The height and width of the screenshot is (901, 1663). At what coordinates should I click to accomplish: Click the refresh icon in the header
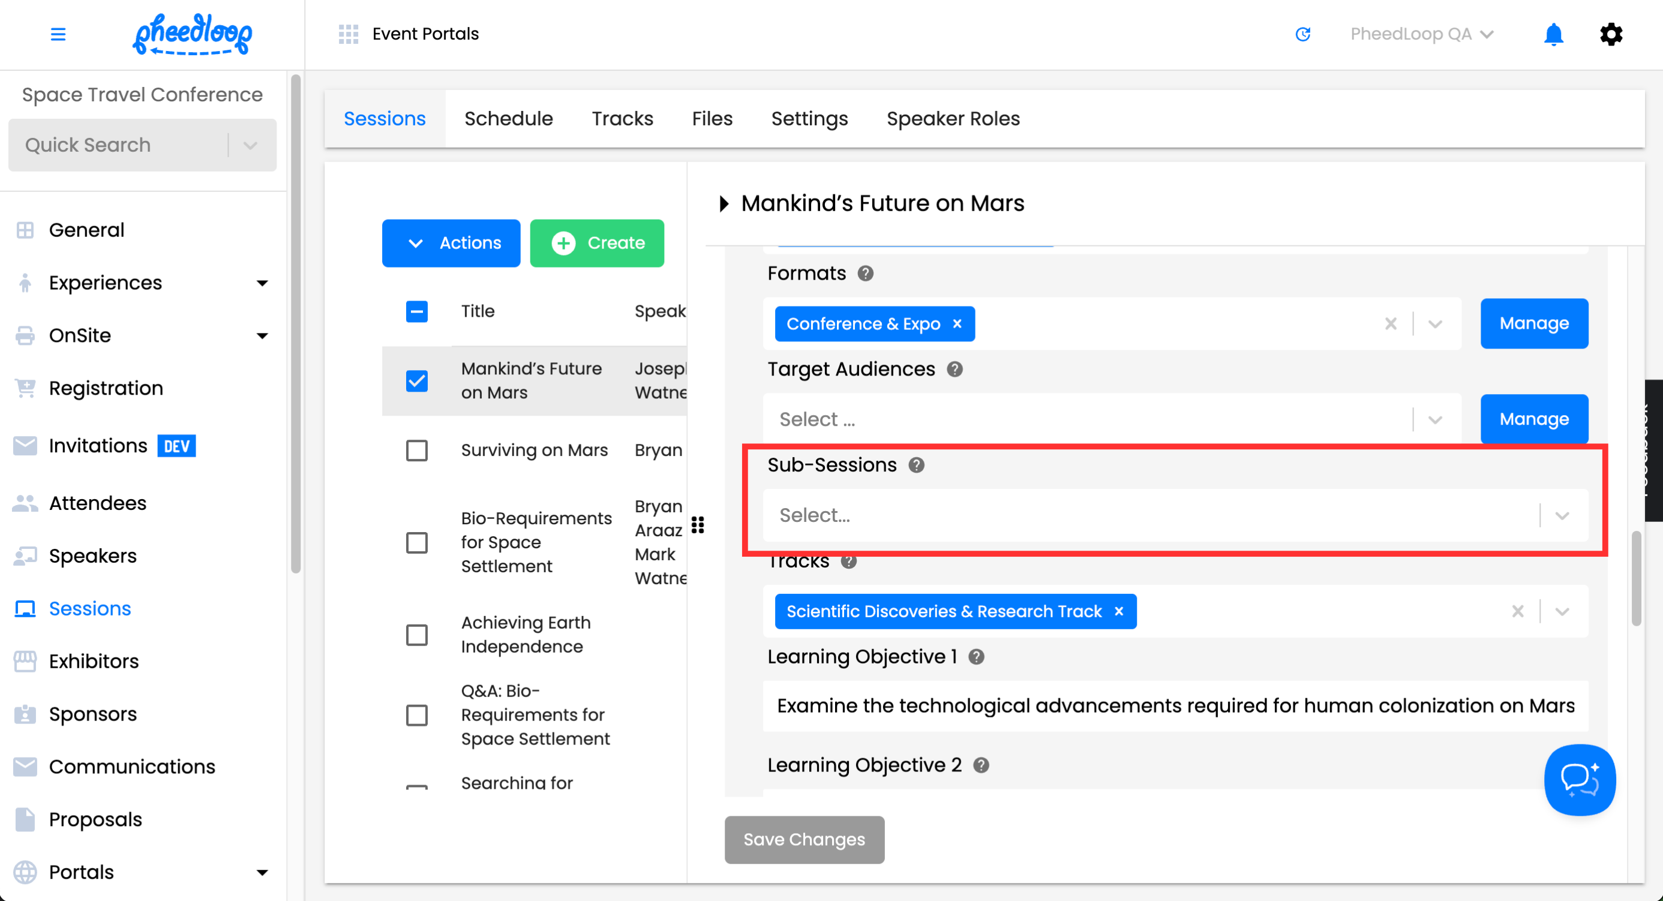click(1303, 34)
